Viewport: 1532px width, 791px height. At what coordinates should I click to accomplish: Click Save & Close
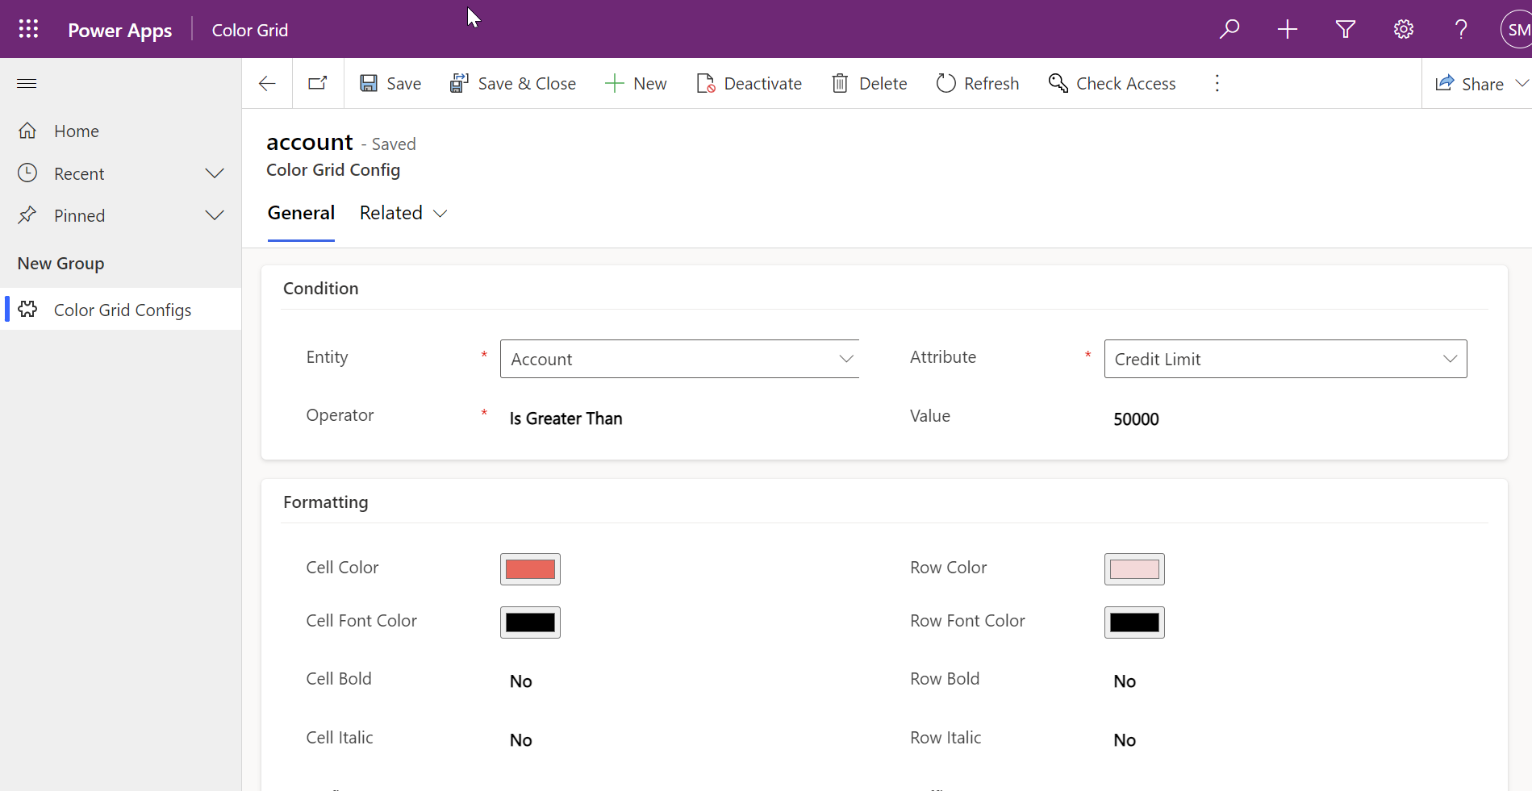(513, 83)
